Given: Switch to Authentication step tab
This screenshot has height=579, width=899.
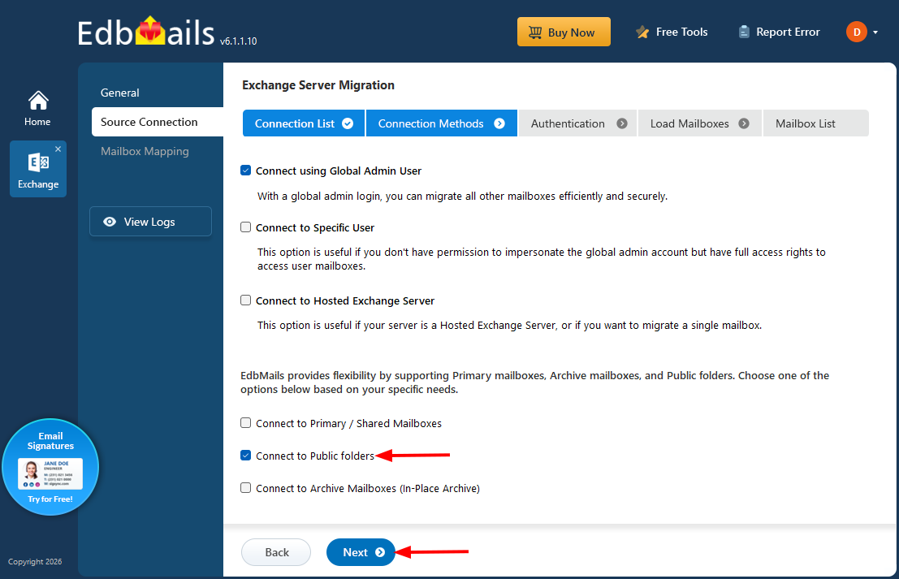Looking at the screenshot, I should click(x=578, y=123).
